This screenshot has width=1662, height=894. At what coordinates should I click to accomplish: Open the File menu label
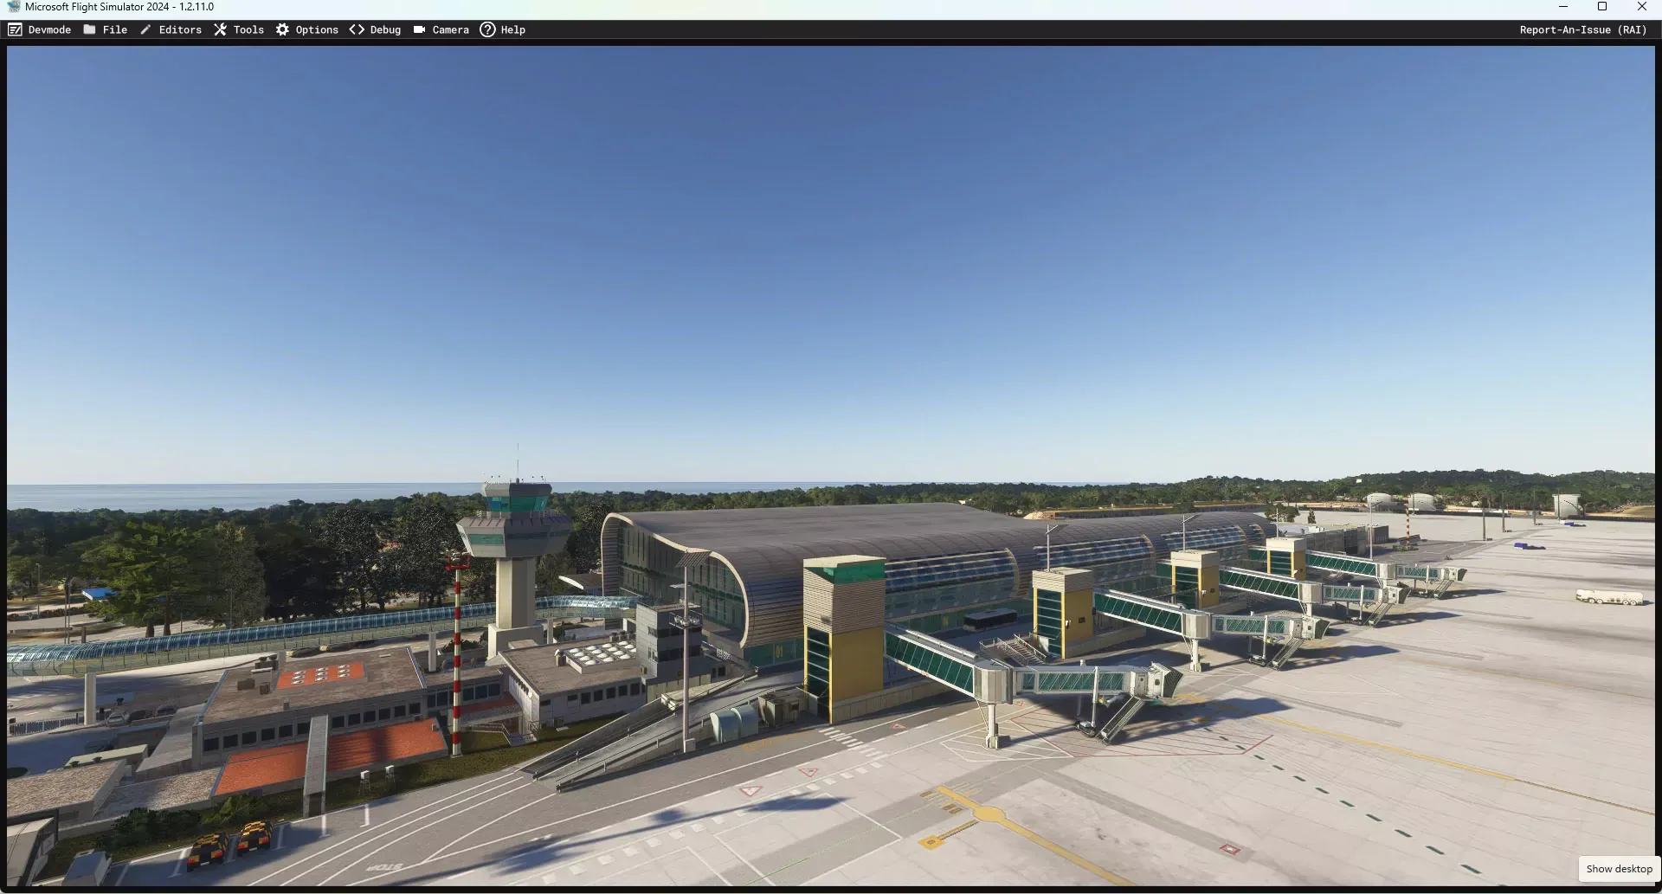pyautogui.click(x=115, y=29)
